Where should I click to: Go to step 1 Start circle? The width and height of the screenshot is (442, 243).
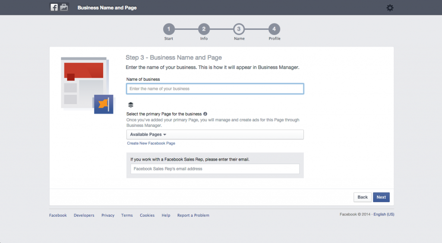pos(169,29)
